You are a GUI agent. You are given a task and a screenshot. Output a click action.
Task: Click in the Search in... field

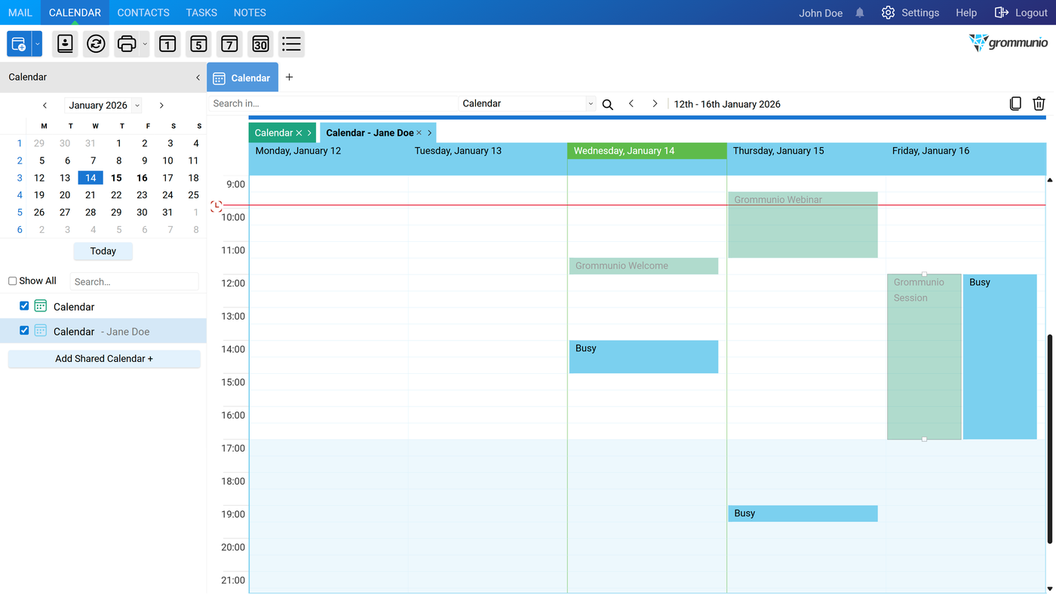[x=332, y=104]
